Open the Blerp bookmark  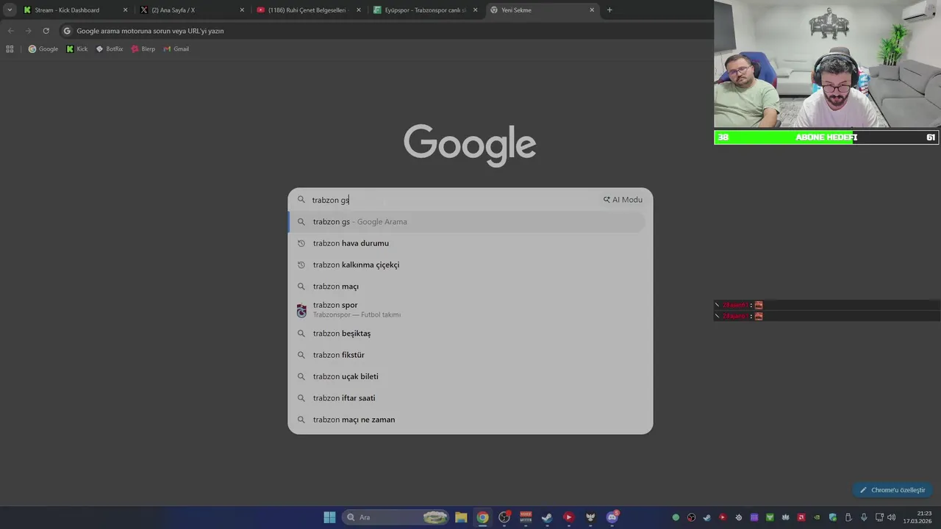coord(143,48)
